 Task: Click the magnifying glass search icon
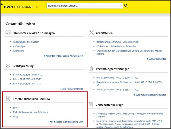(x=126, y=6)
